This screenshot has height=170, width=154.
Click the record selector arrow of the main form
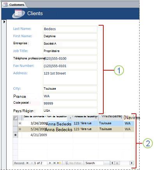click(4, 22)
